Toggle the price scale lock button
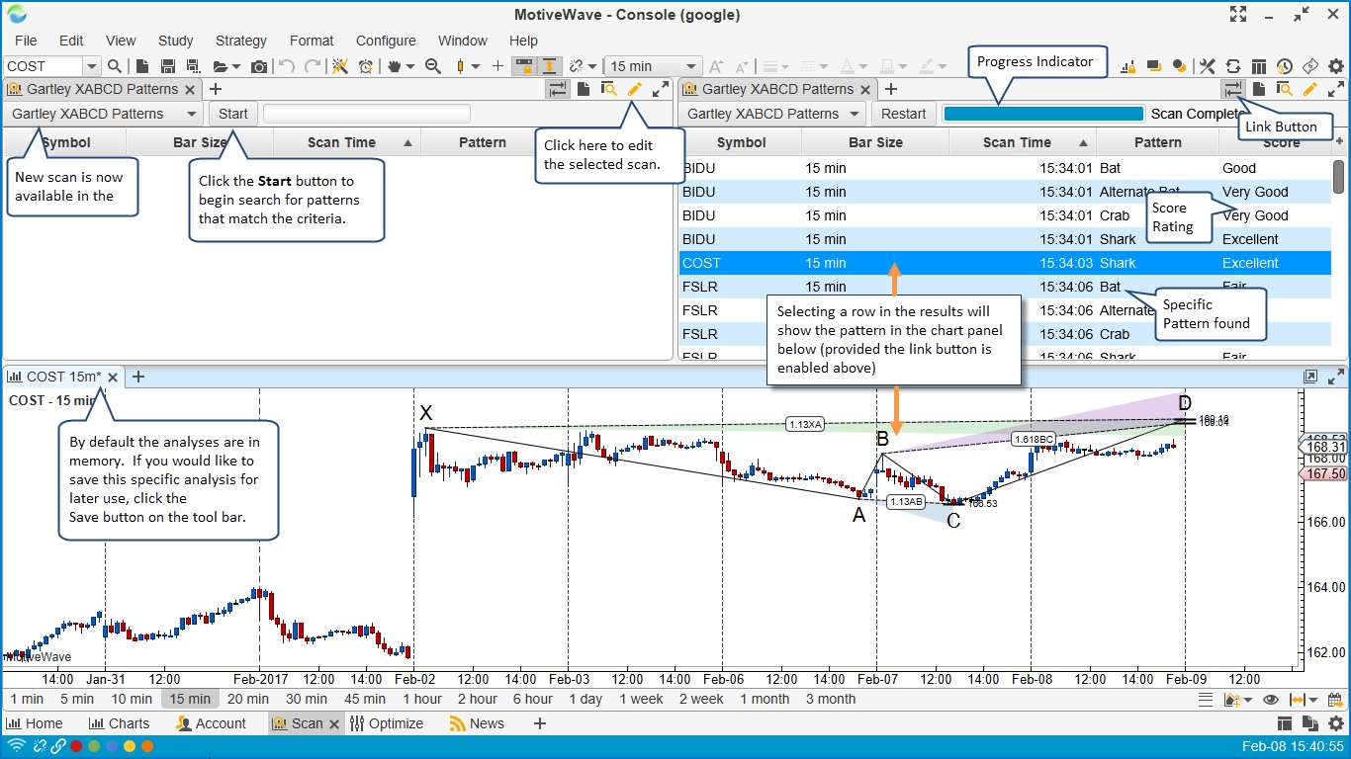1351x759 pixels. [x=523, y=66]
